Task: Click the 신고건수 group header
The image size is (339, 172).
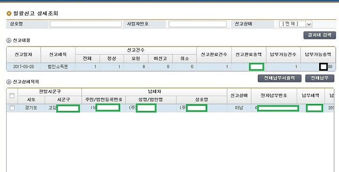Action: tap(136, 50)
